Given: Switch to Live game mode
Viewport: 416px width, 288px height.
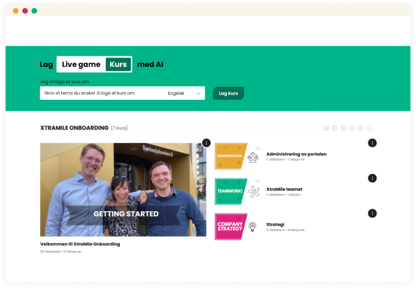Looking at the screenshot, I should 81,64.
